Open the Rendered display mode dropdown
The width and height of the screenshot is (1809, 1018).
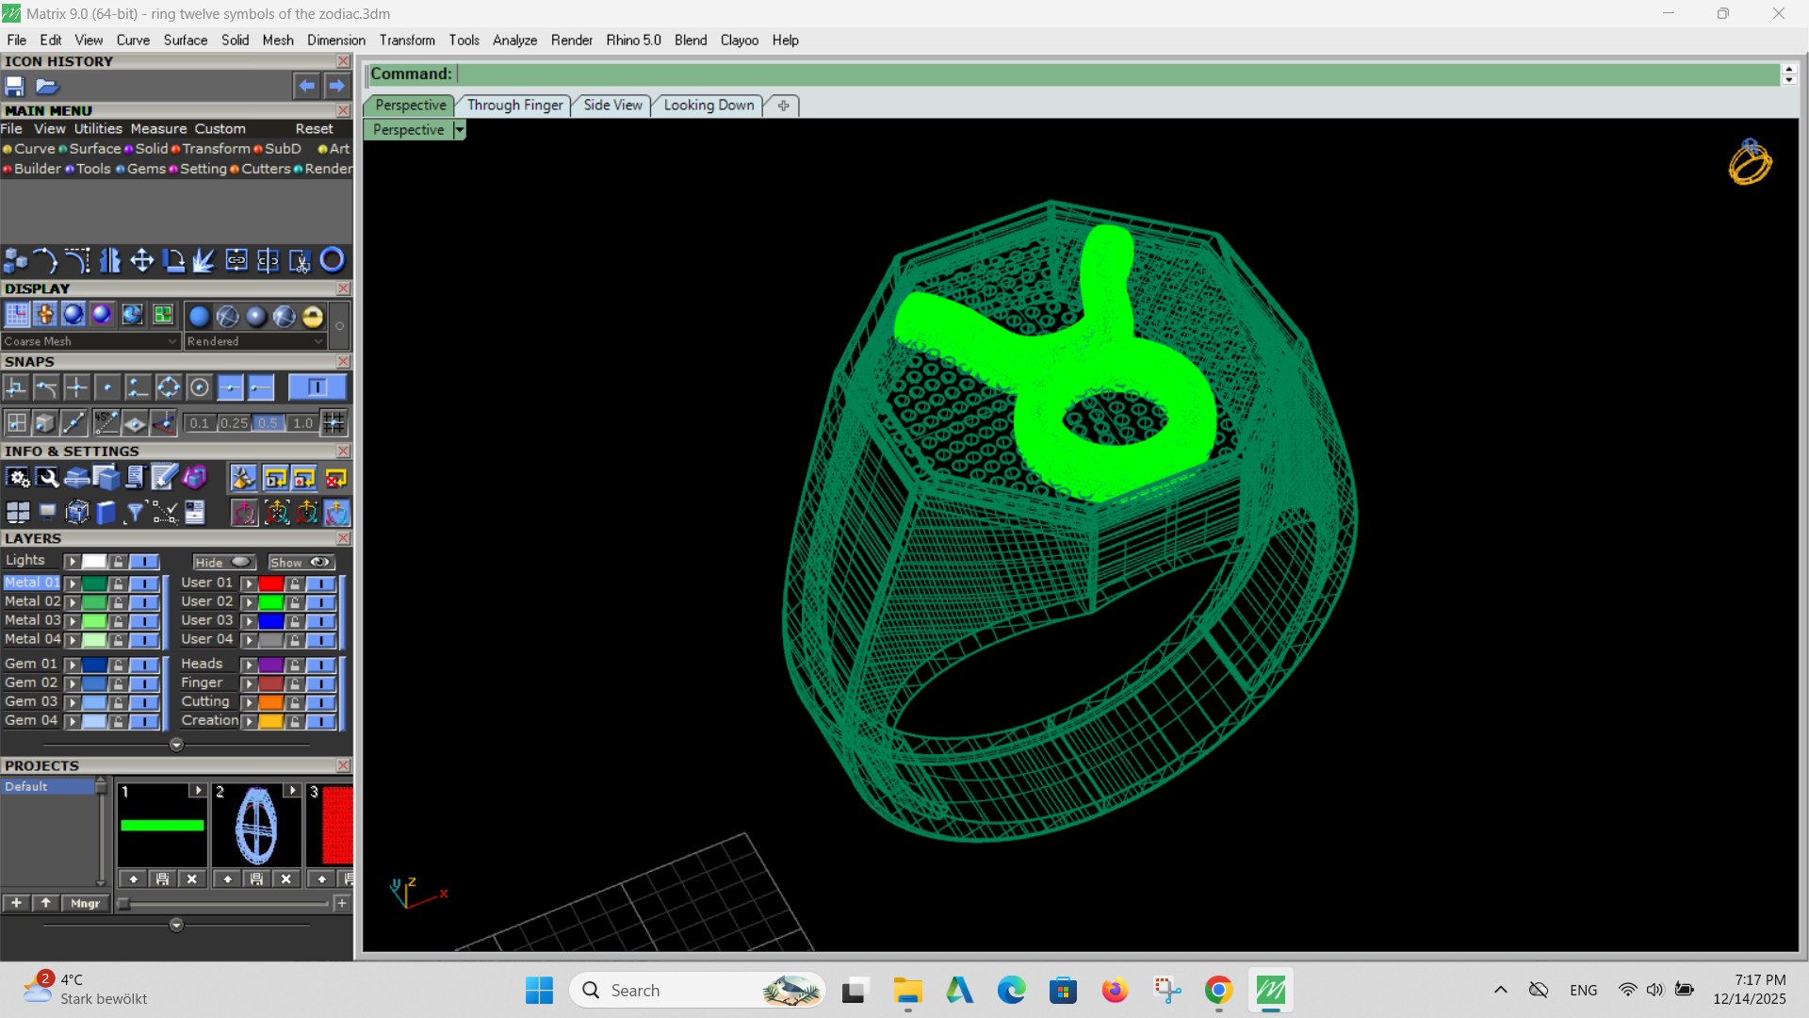click(x=254, y=341)
